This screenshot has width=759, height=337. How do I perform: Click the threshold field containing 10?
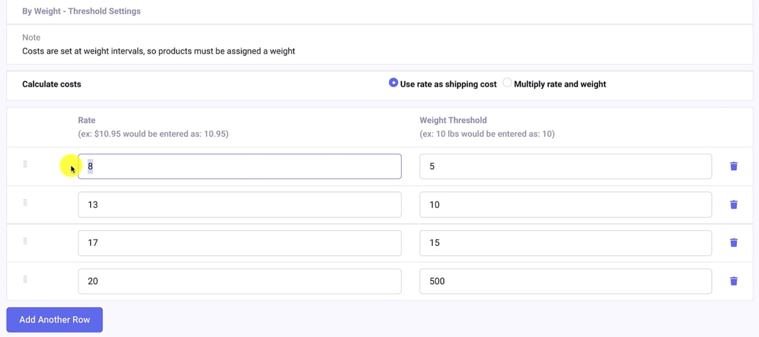(x=565, y=204)
